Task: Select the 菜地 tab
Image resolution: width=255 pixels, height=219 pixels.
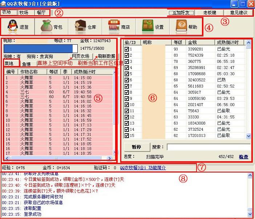Action: [11, 63]
